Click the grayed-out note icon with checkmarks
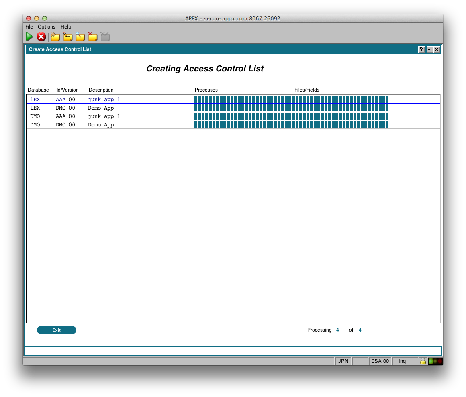This screenshot has height=397, width=466. [105, 37]
